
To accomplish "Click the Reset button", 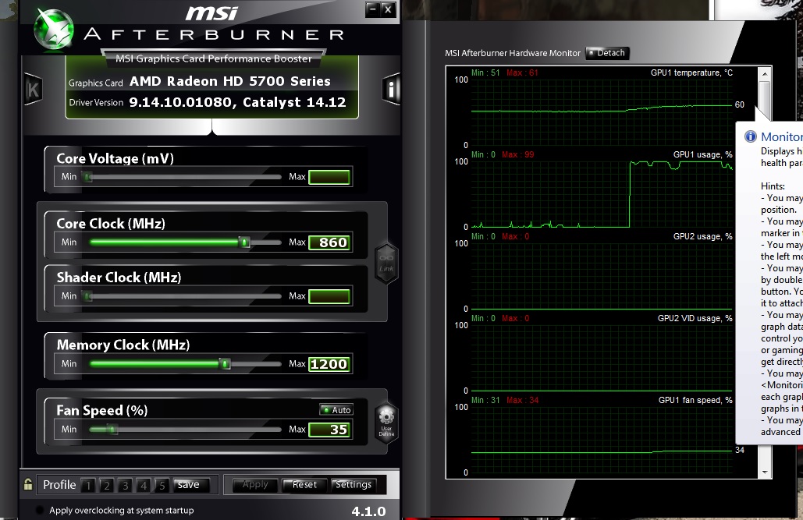I will coord(304,485).
